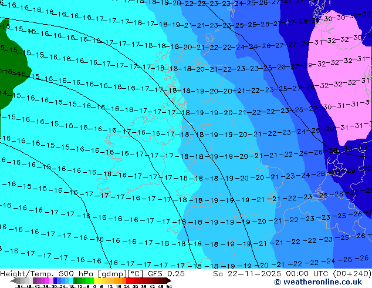Image resolution: width=372 pixels, height=288 pixels.
Task: Click the yellow swatch at 0 on the legend
Action: (96, 280)
